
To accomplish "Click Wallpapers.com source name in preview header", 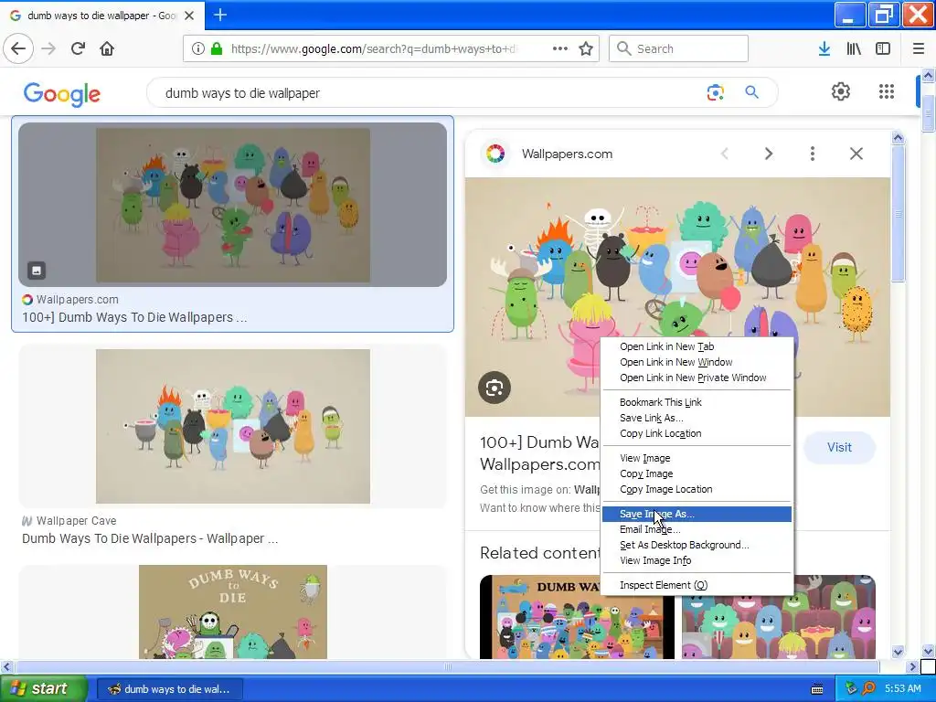I will point(567,154).
